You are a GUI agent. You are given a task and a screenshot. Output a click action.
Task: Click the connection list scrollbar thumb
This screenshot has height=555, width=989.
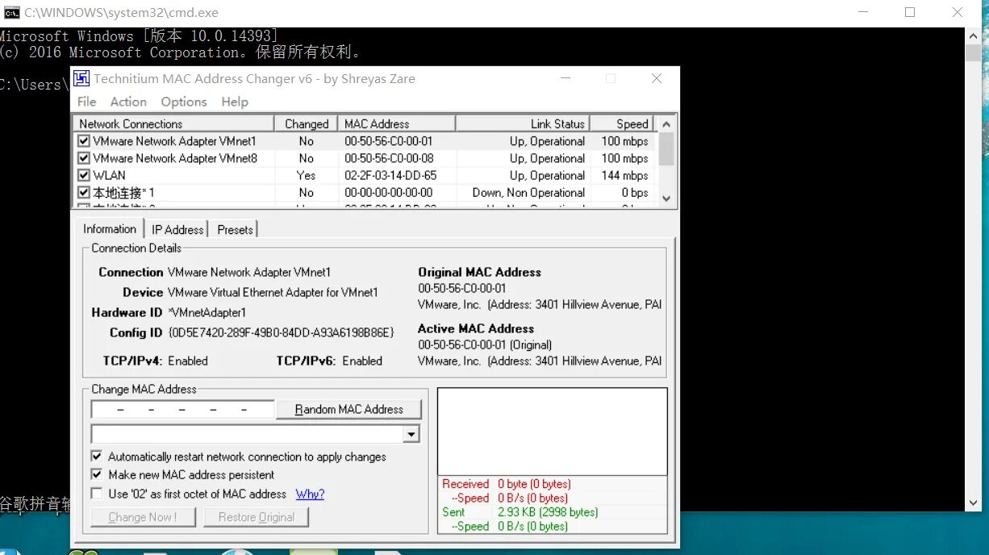click(666, 148)
